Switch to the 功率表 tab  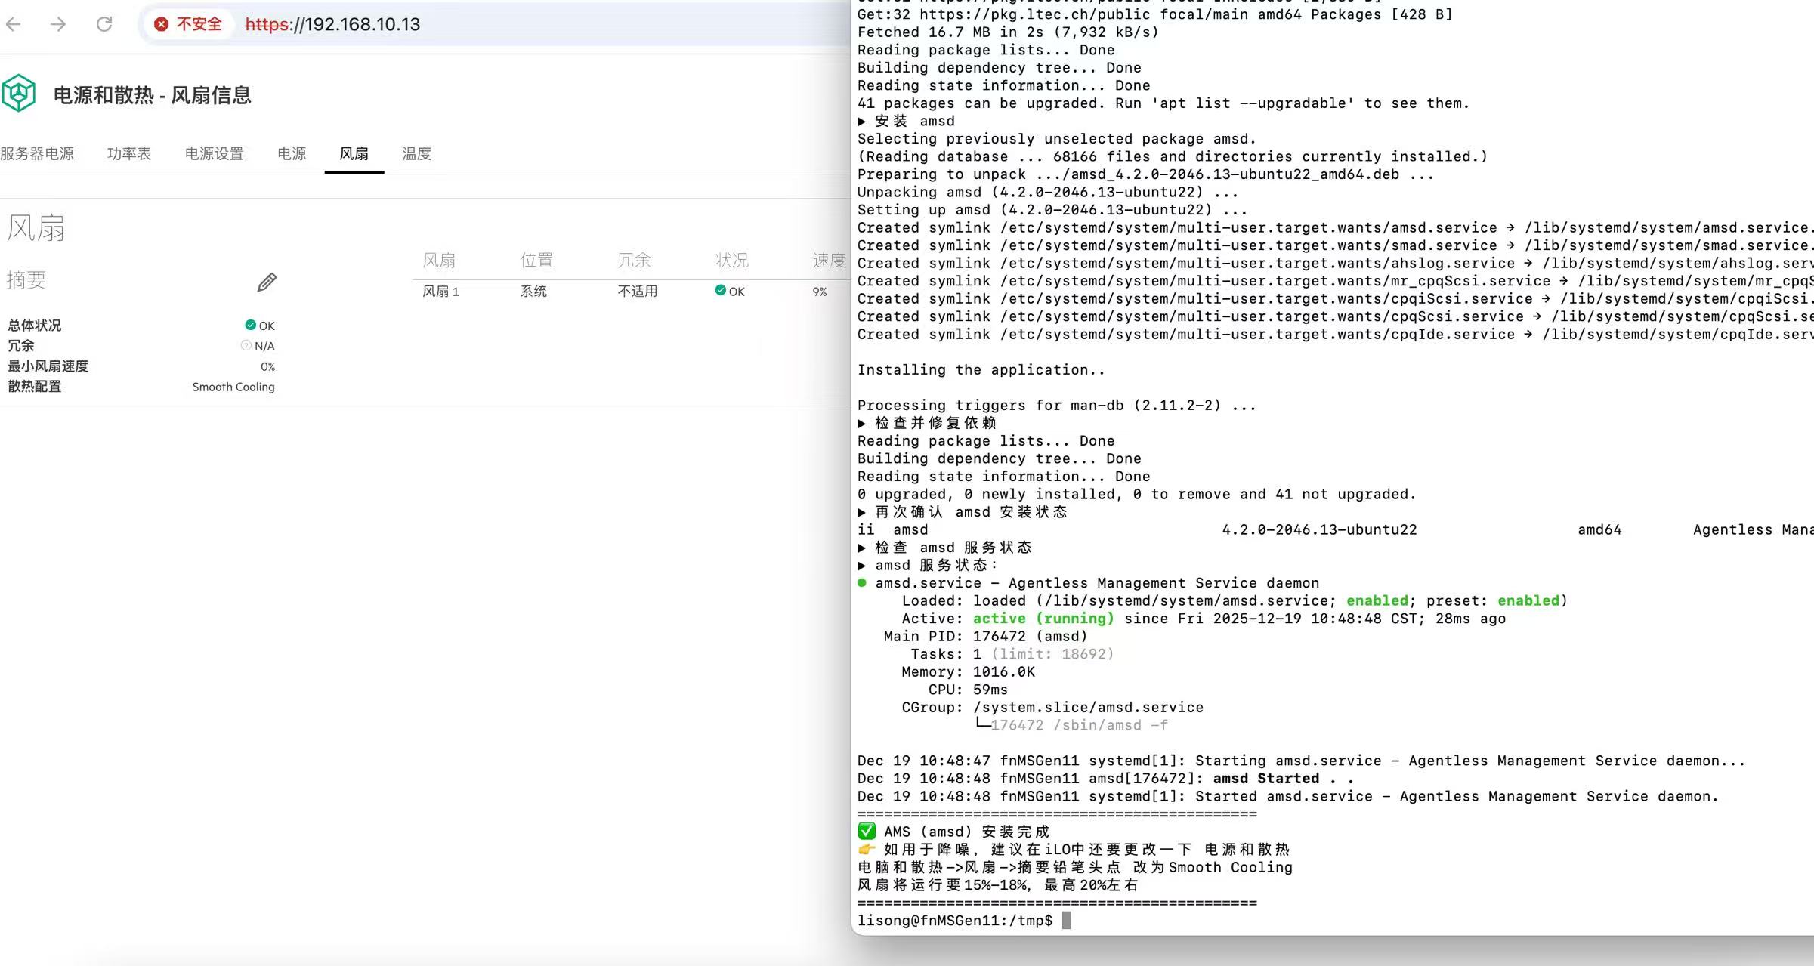coord(129,154)
